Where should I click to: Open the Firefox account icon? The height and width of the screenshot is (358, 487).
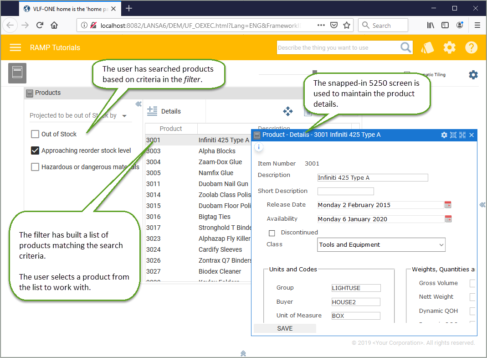(460, 25)
